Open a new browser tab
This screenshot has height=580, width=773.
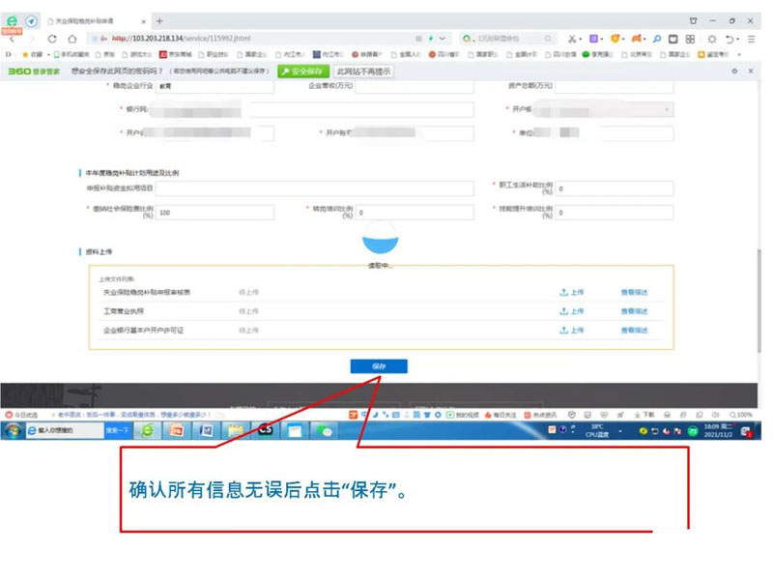click(159, 20)
